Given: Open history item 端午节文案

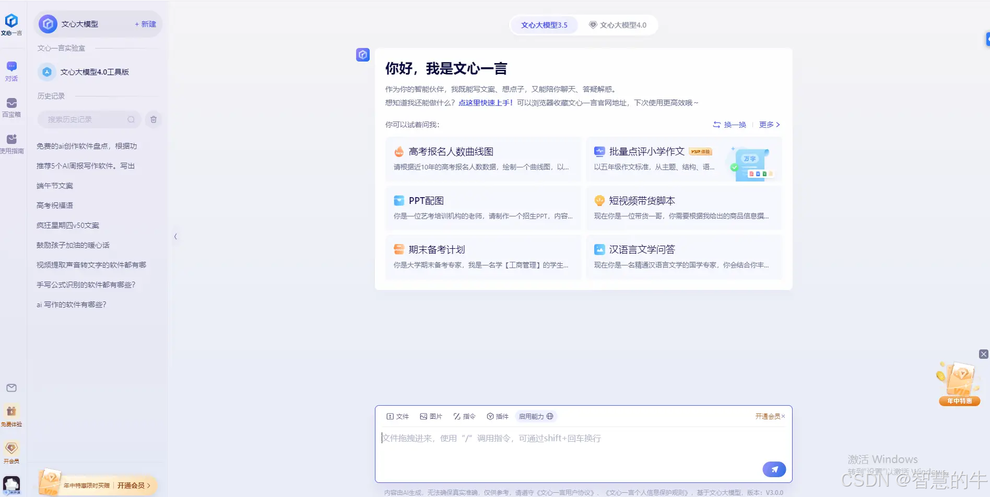Looking at the screenshot, I should [55, 186].
